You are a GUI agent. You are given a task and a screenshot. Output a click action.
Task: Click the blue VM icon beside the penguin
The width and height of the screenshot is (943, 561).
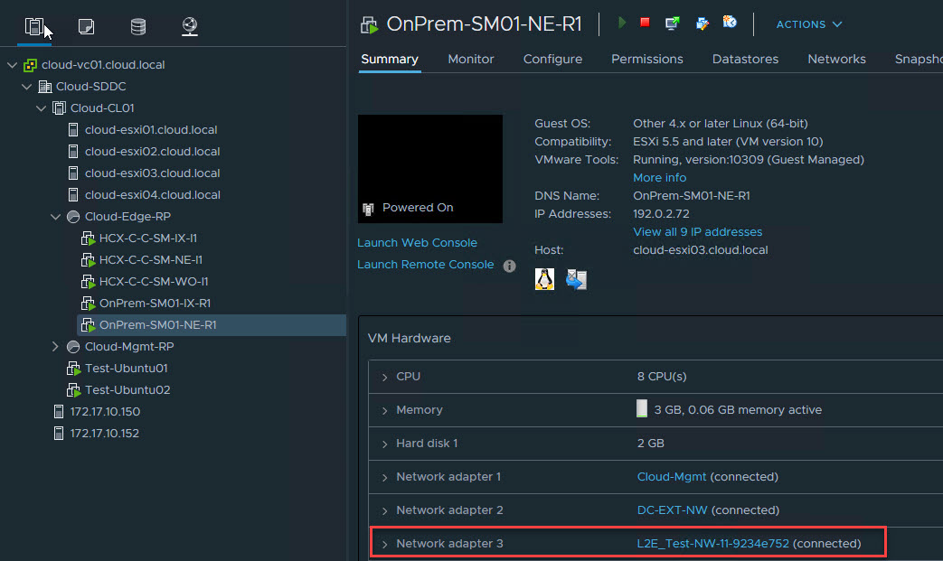[576, 279]
